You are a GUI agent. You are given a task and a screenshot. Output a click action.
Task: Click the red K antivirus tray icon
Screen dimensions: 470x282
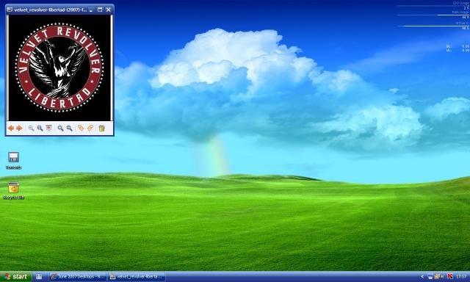pos(450,277)
